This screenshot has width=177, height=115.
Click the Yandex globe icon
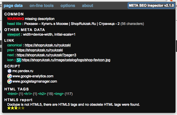(x=10, y=71)
